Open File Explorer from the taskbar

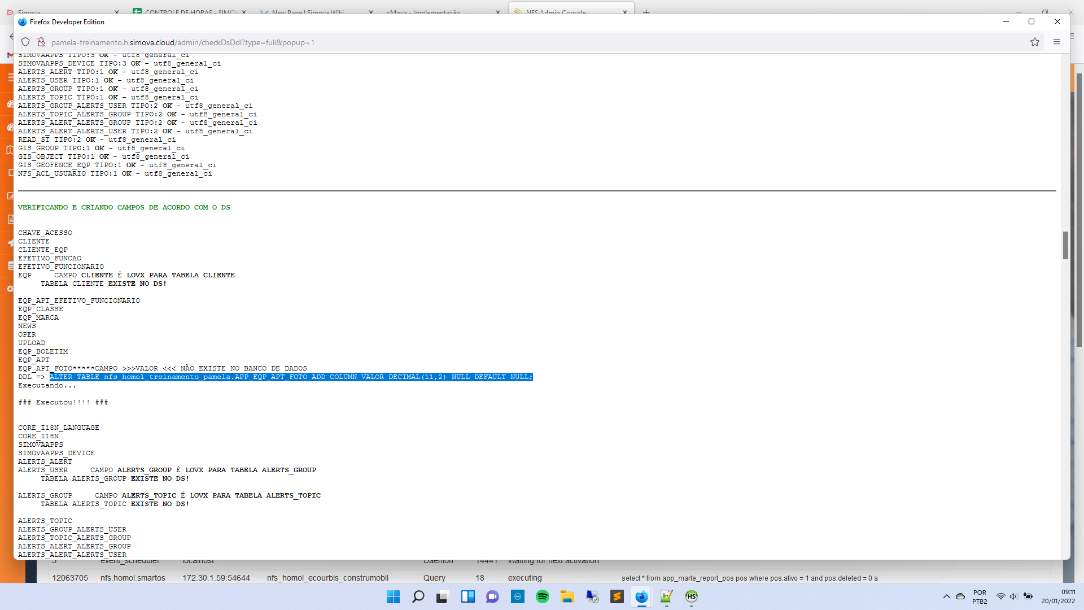(x=567, y=596)
